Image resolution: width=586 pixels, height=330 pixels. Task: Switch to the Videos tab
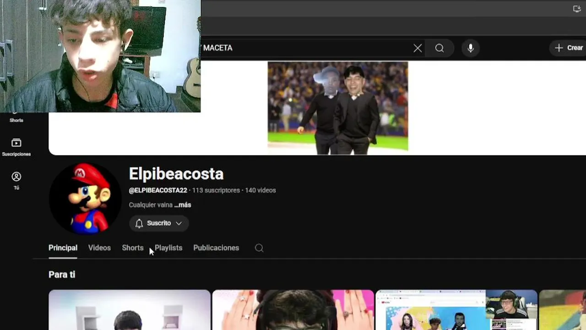pos(99,247)
